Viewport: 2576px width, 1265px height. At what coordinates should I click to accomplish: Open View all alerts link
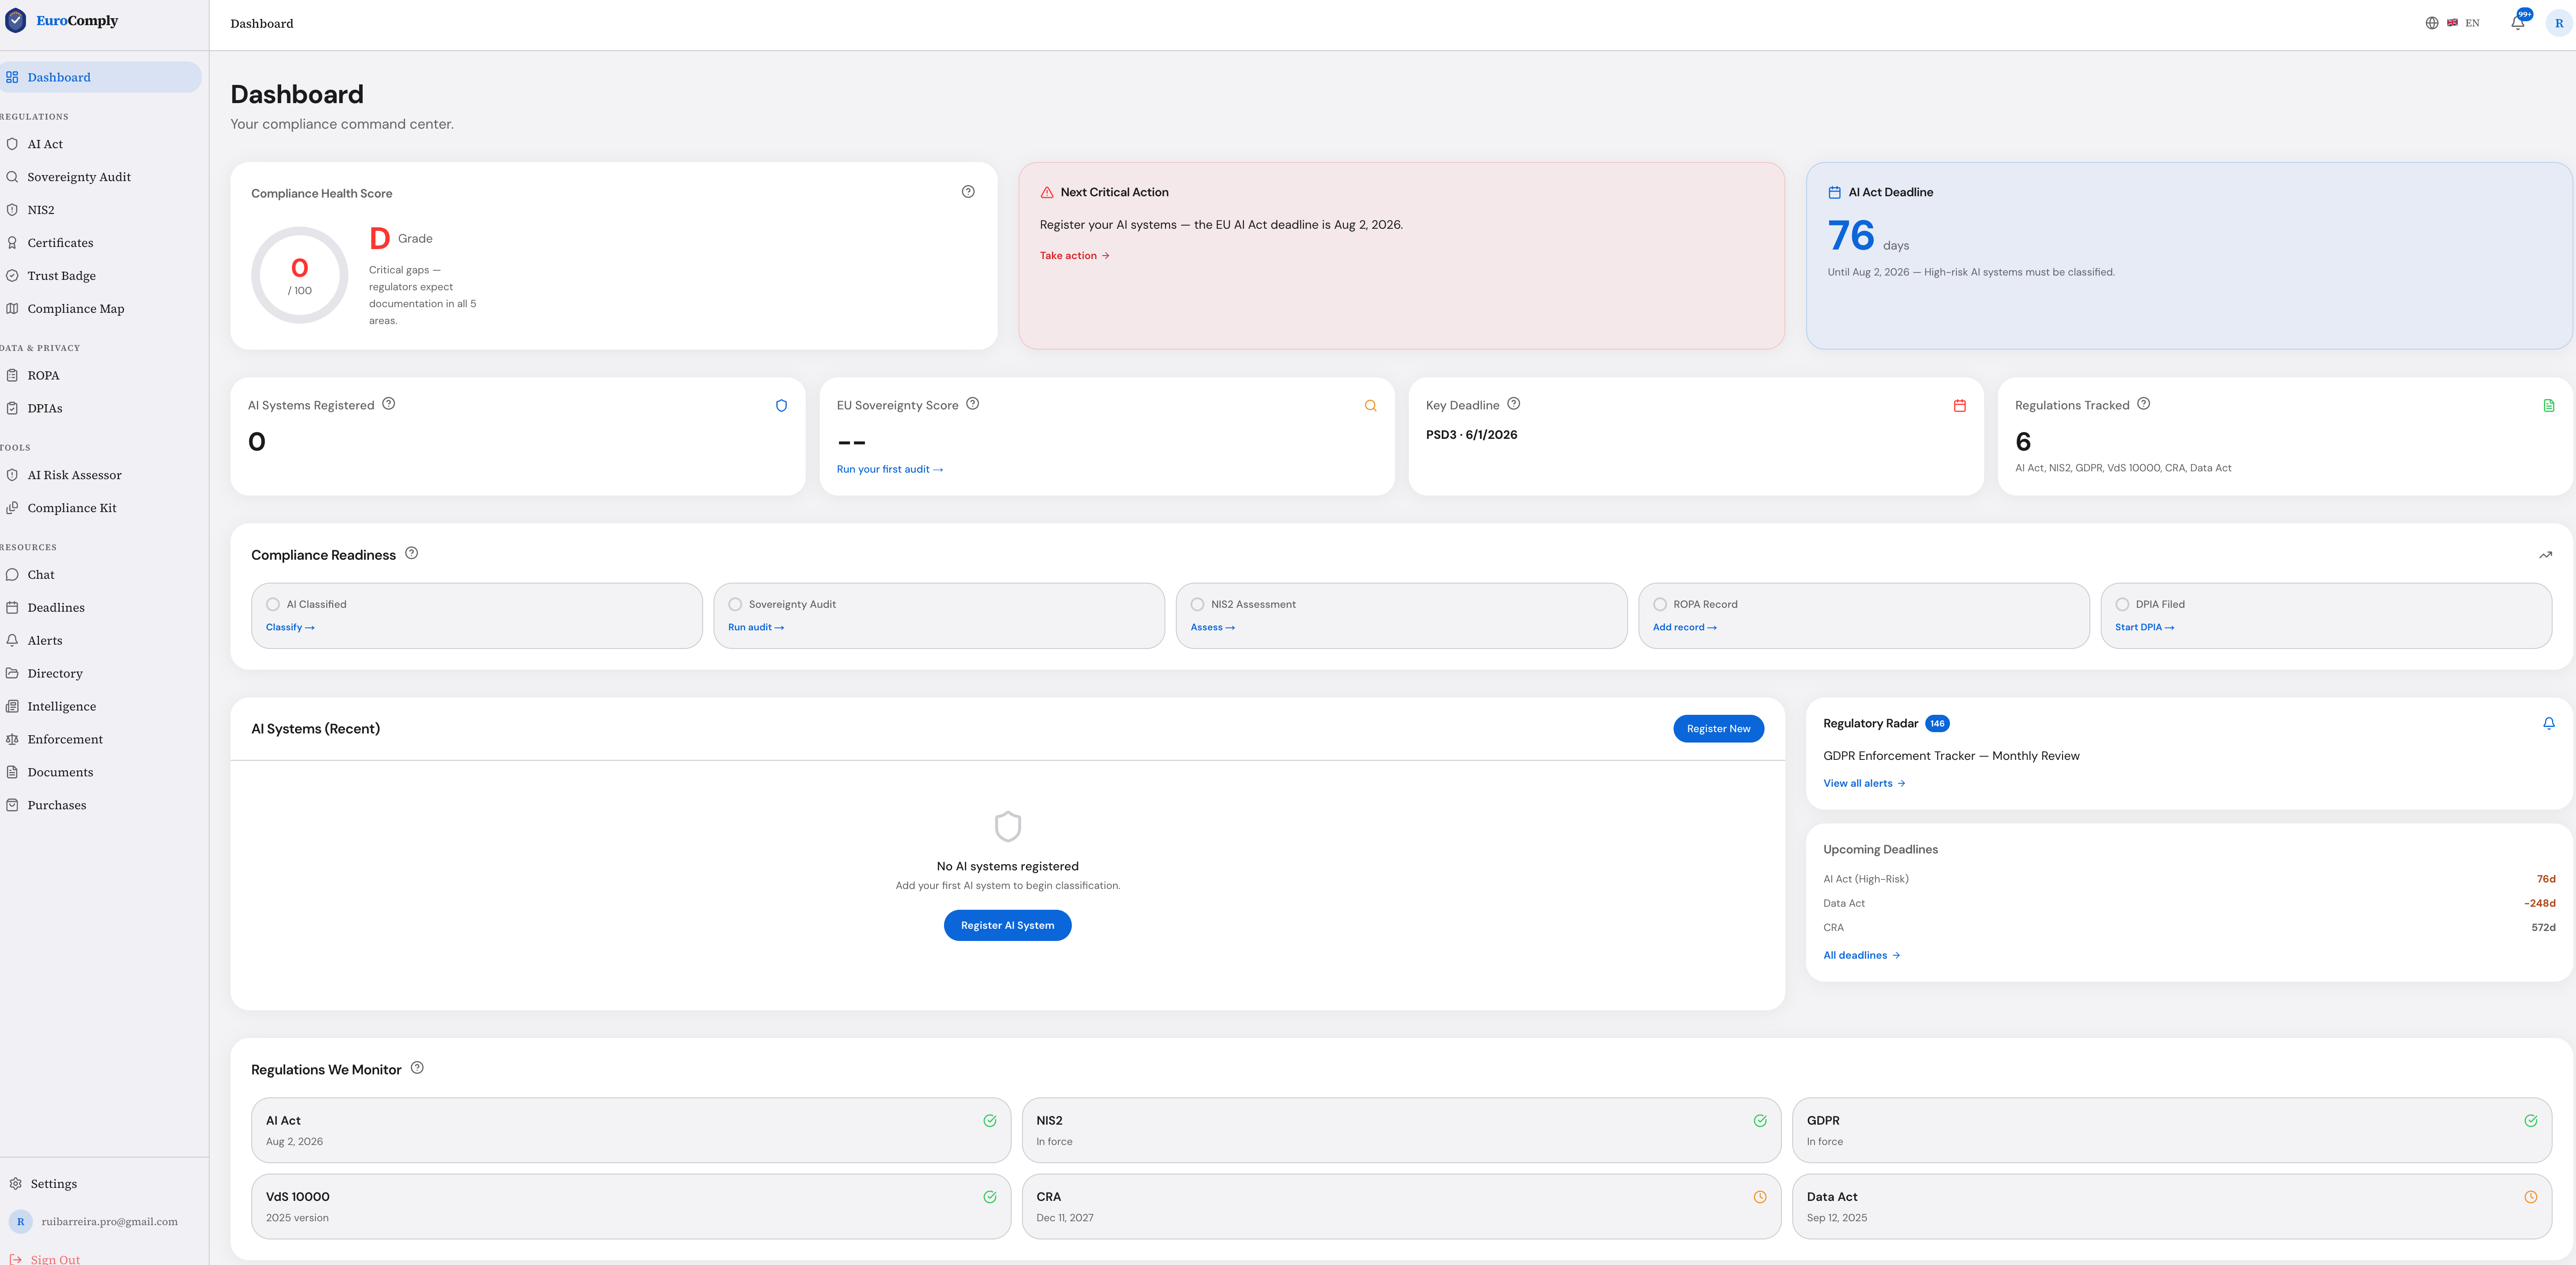coord(1864,784)
